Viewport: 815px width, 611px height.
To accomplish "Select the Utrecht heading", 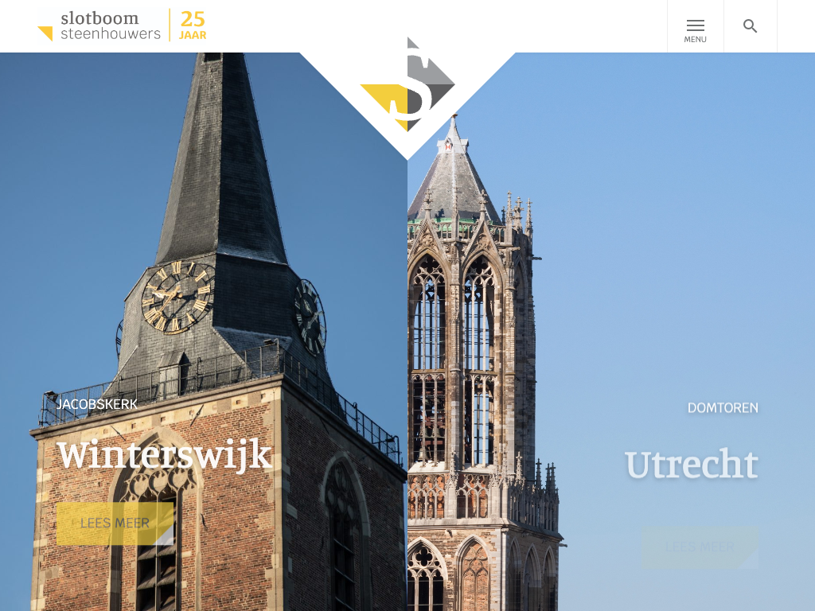I will 690,465.
